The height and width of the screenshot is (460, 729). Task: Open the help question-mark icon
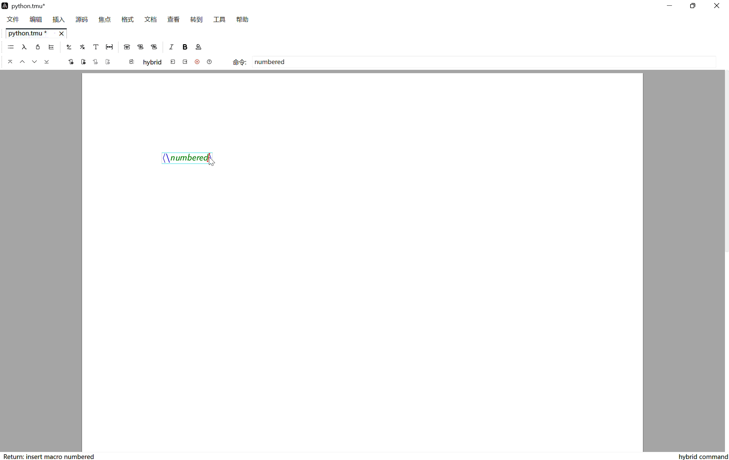209,62
